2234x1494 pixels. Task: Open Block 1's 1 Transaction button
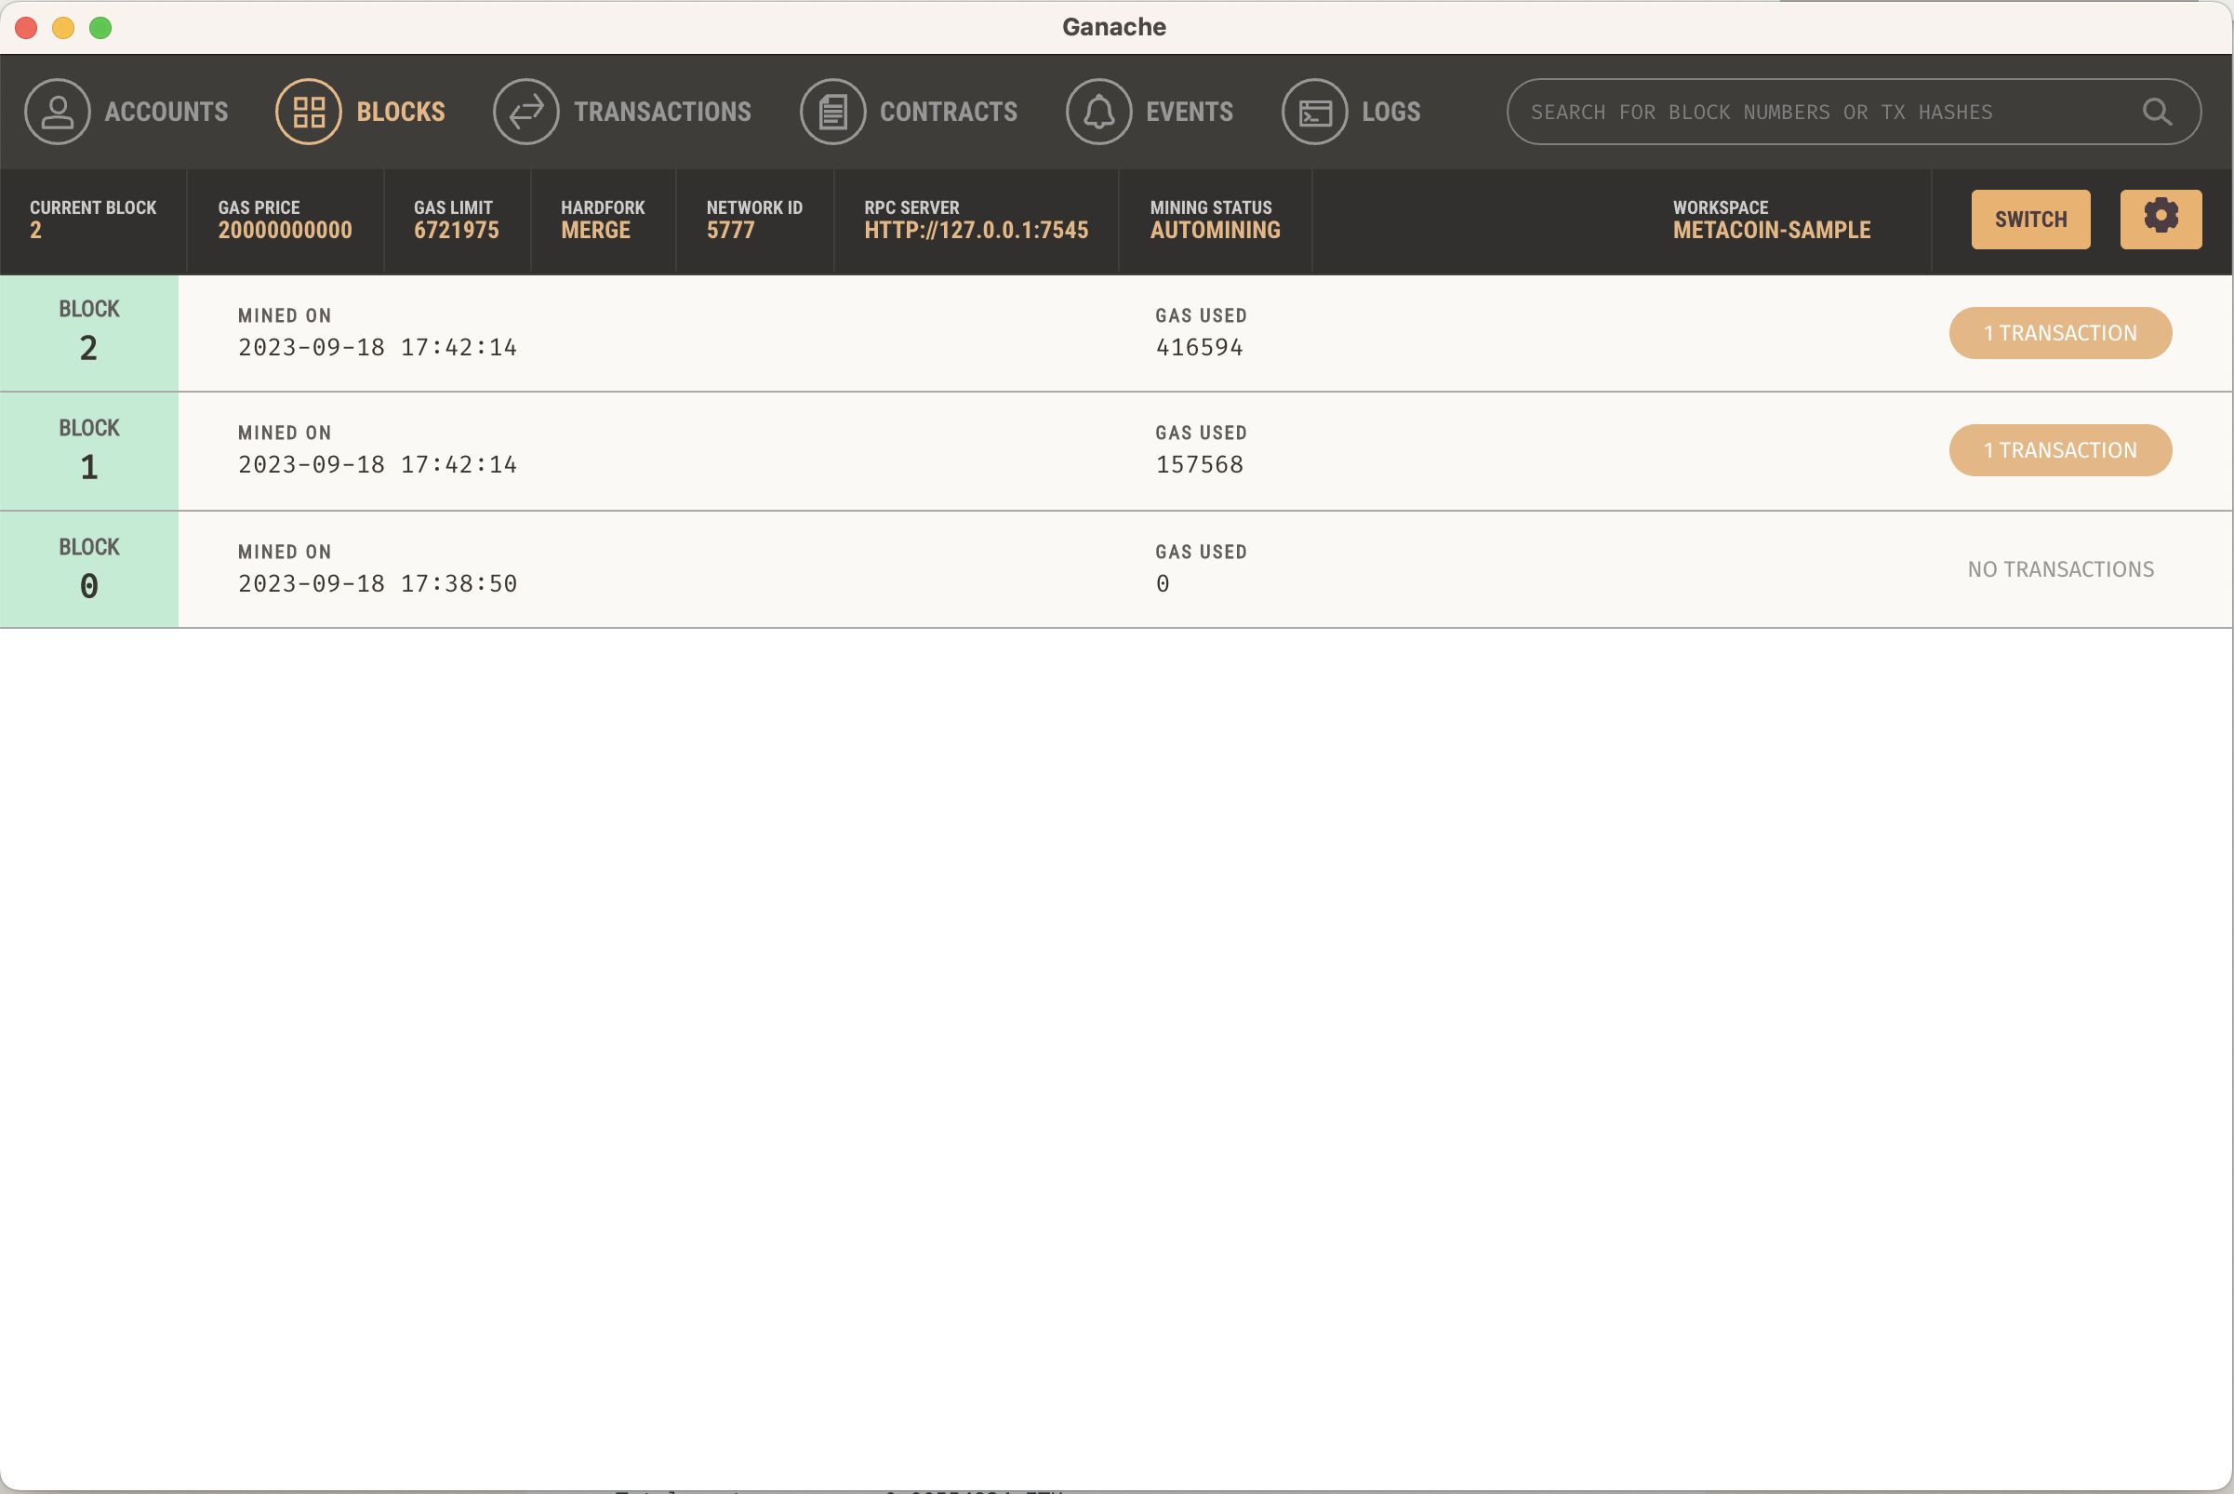coord(2060,449)
